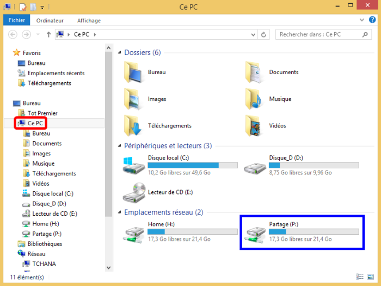Select Lecteur de CD (E:) drive
Screen dimensions: 381x286
[x=158, y=192]
